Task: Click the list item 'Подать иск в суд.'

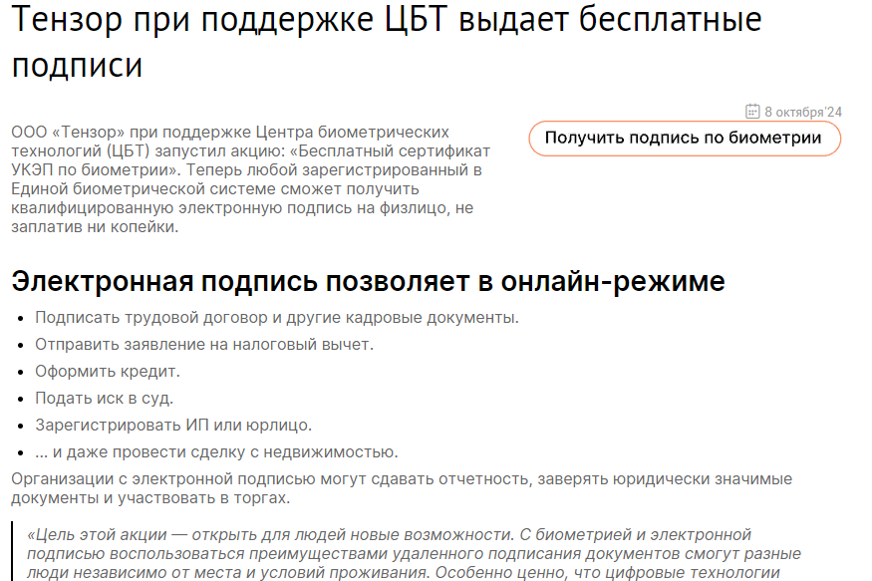Action: [x=104, y=398]
